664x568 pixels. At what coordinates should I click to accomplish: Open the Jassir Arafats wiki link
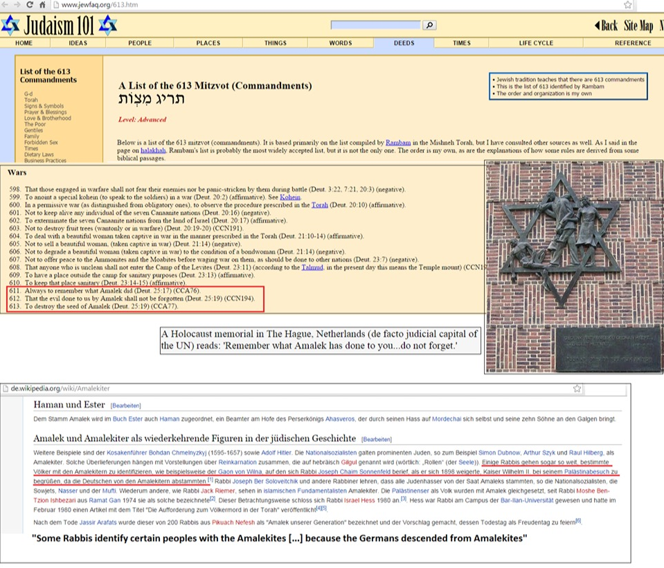pyautogui.click(x=98, y=523)
